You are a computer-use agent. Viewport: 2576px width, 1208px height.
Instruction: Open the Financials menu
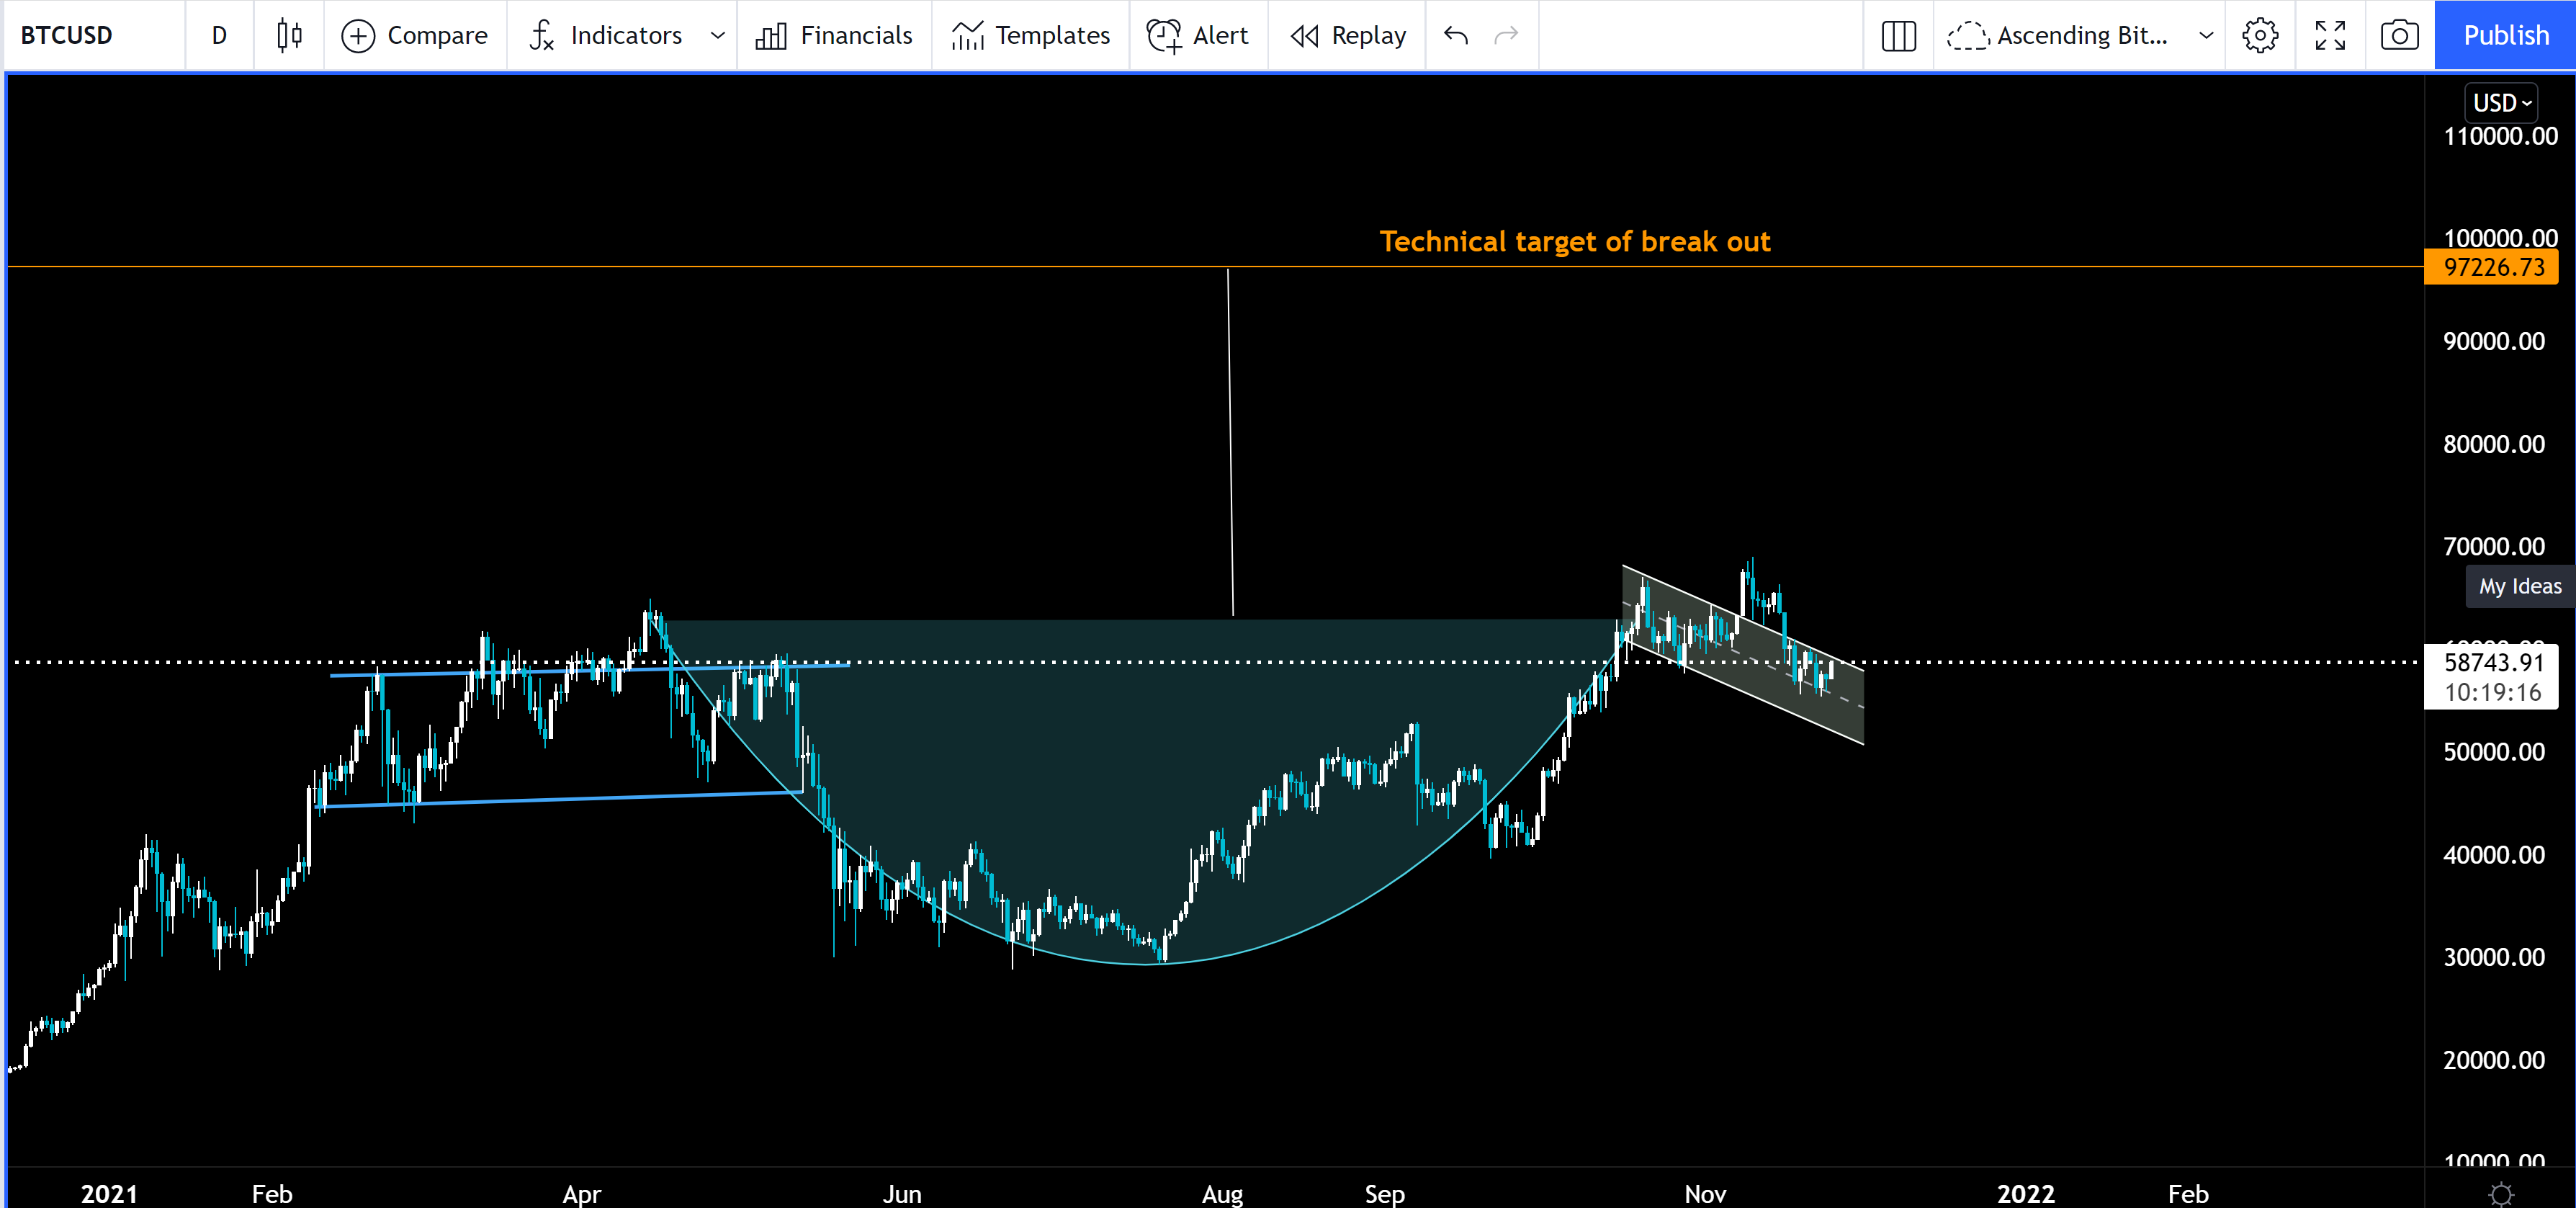[x=834, y=36]
